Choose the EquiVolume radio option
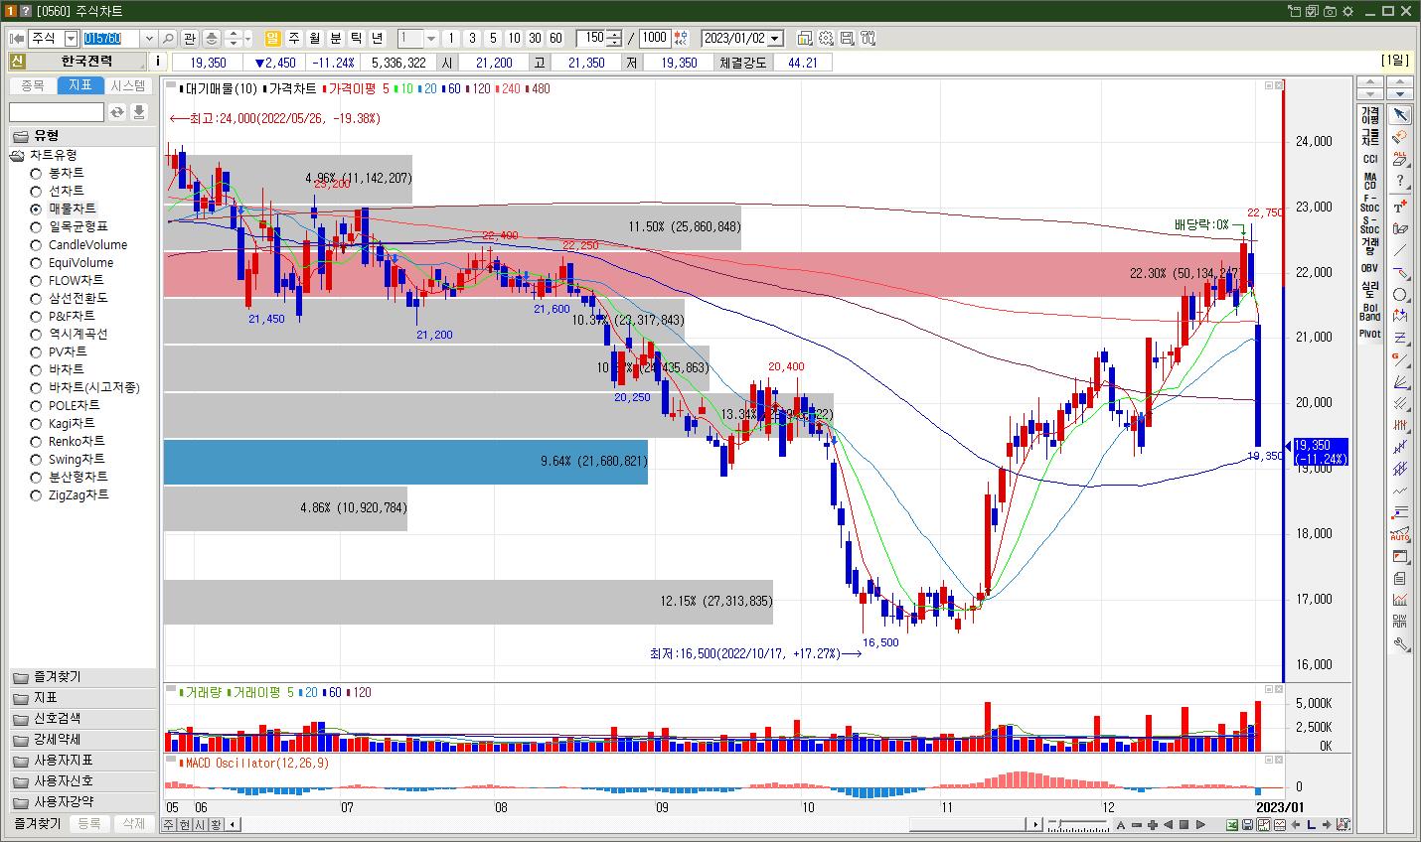 click(36, 262)
